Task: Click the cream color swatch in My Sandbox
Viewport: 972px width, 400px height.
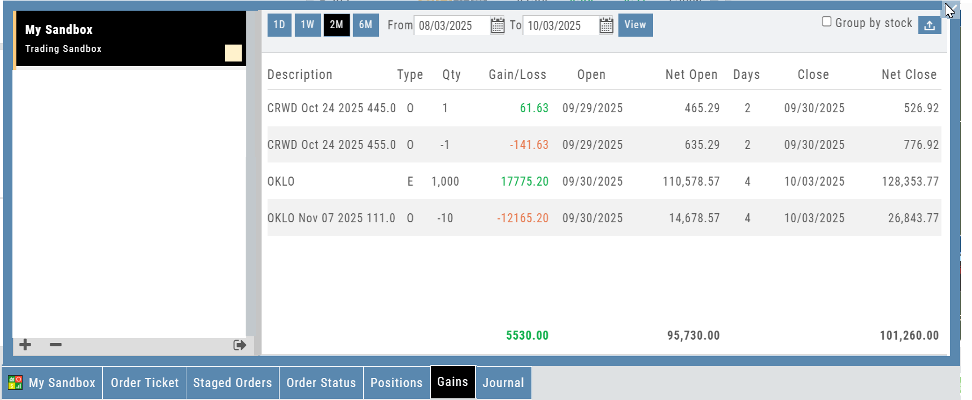Action: [233, 53]
